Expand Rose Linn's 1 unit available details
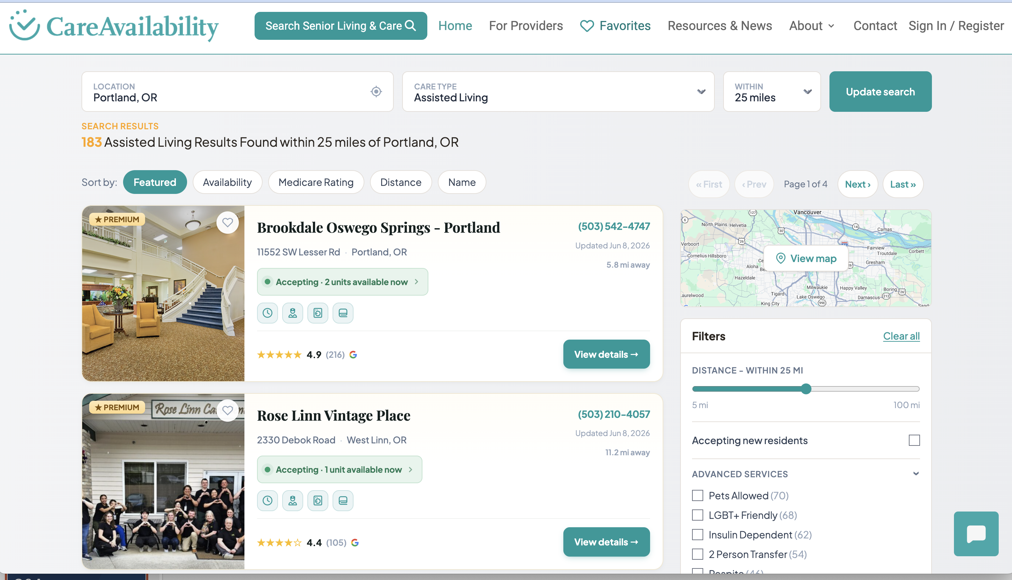The image size is (1012, 580). tap(340, 470)
